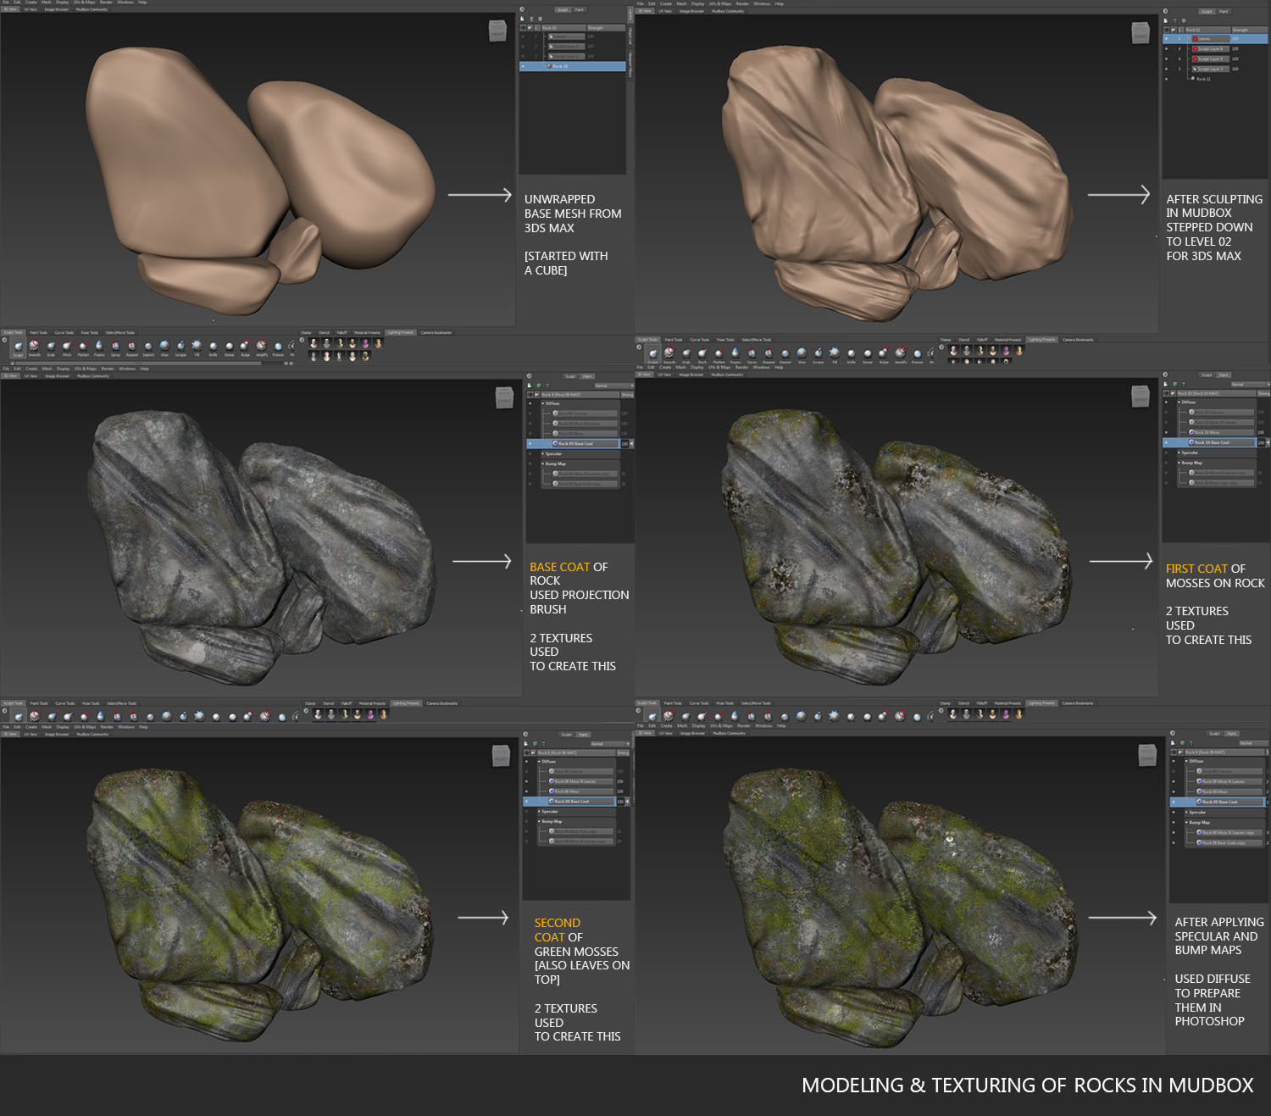Apply the purple lighting preset below base mesh view
The height and width of the screenshot is (1116, 1271).
coord(365,344)
